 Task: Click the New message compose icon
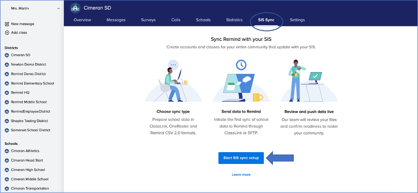(x=7, y=24)
